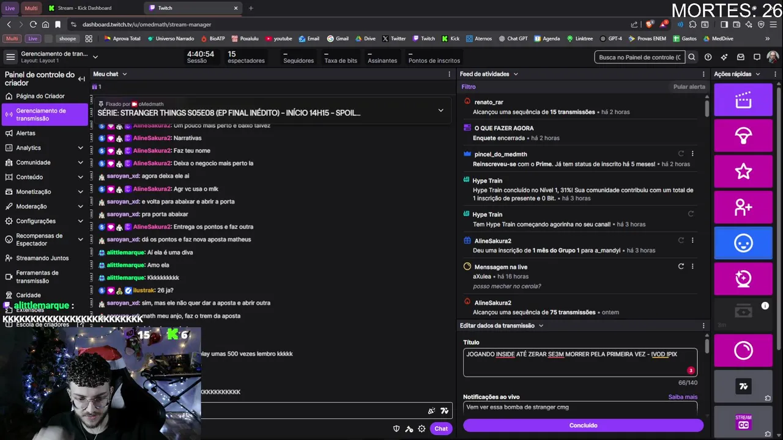Replay the AlineSakura2 gift subscription alert
The image size is (783, 440).
681,241
